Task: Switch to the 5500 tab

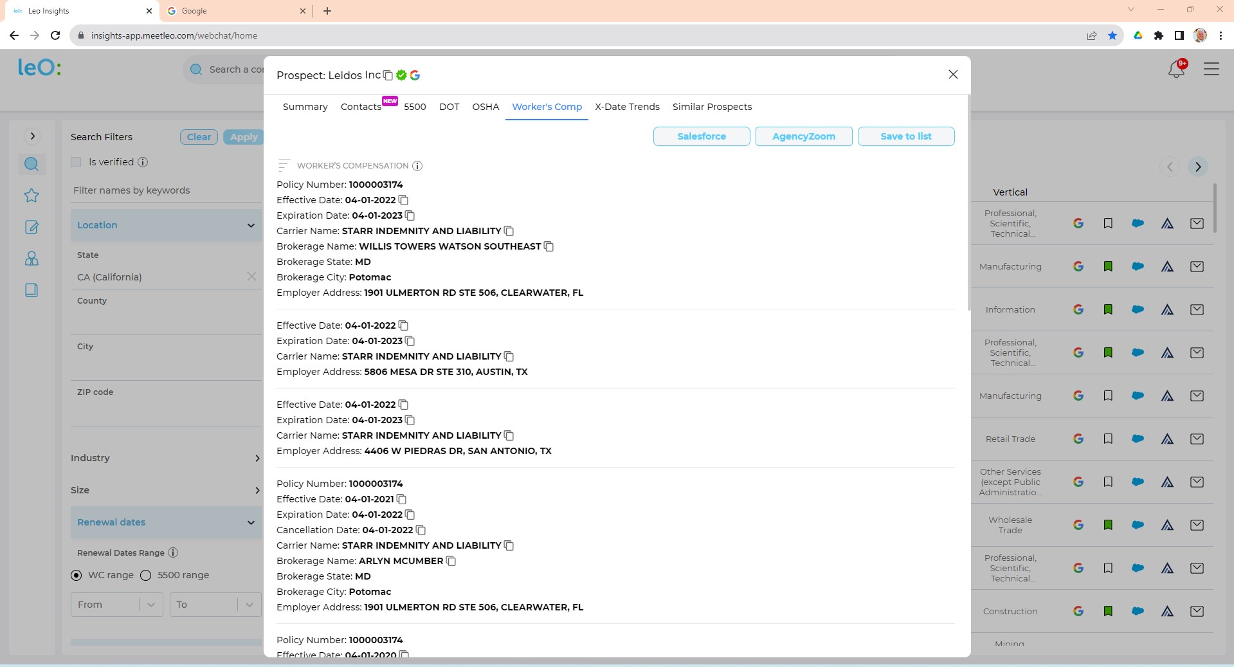Action: click(415, 107)
